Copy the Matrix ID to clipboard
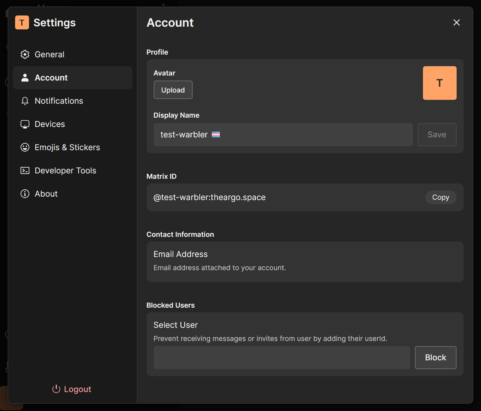The image size is (481, 411). tap(440, 197)
